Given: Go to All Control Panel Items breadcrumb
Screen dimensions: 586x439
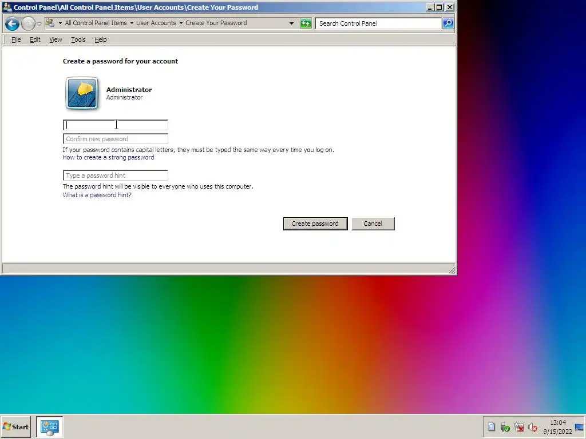Looking at the screenshot, I should pos(96,23).
